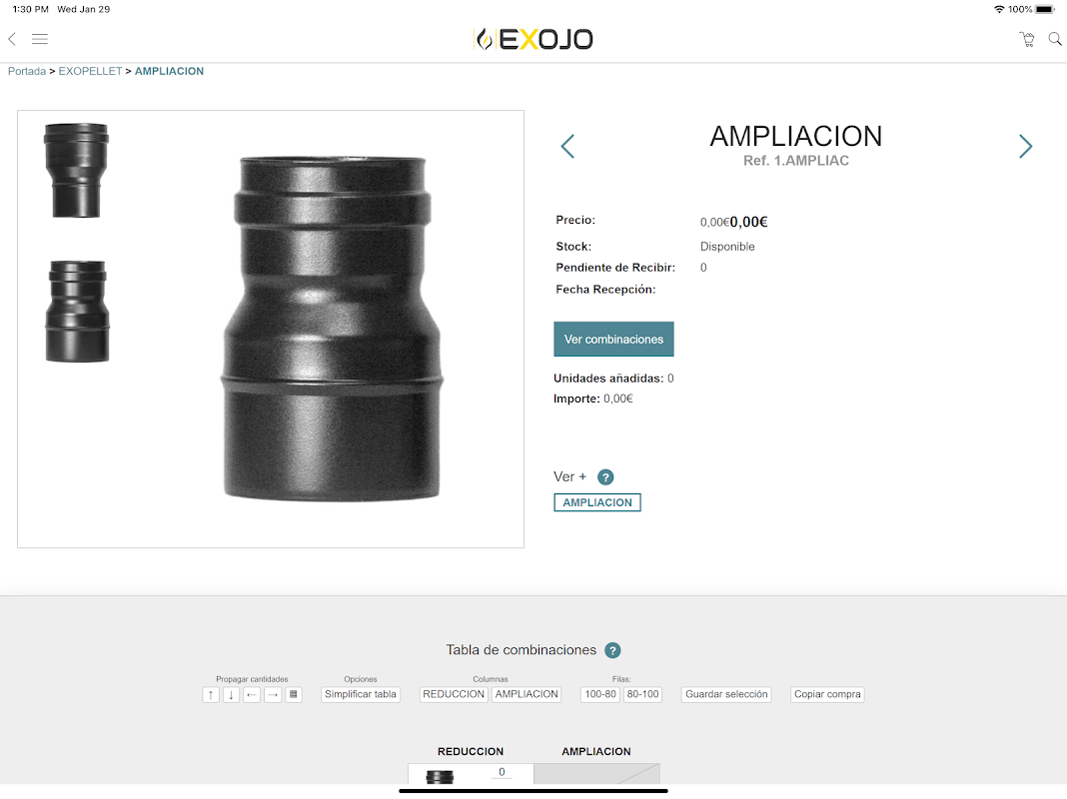Go to next product with right chevron
The height and width of the screenshot is (799, 1067).
[1025, 146]
